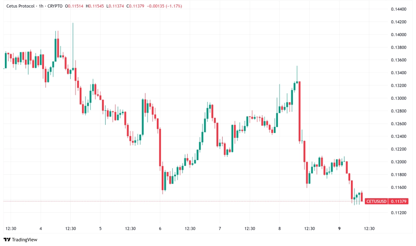Screen dimensions: 416x246
Task: Click the TradingView logo icon
Action: point(7,240)
